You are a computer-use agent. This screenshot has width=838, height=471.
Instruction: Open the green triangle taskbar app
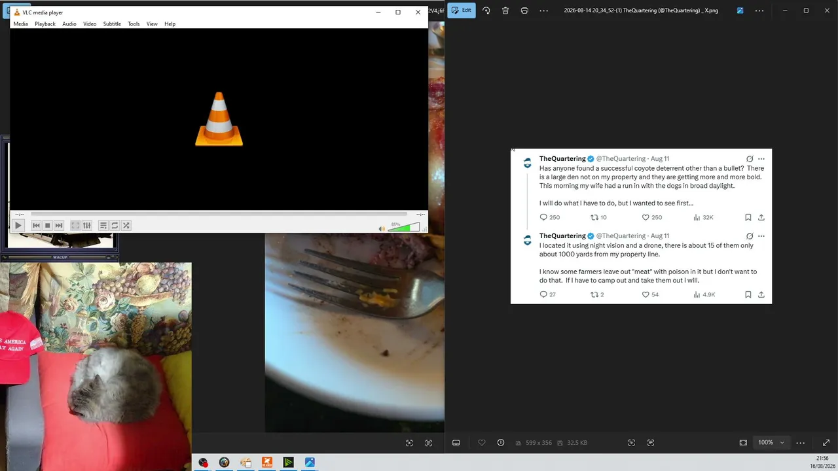(288, 462)
